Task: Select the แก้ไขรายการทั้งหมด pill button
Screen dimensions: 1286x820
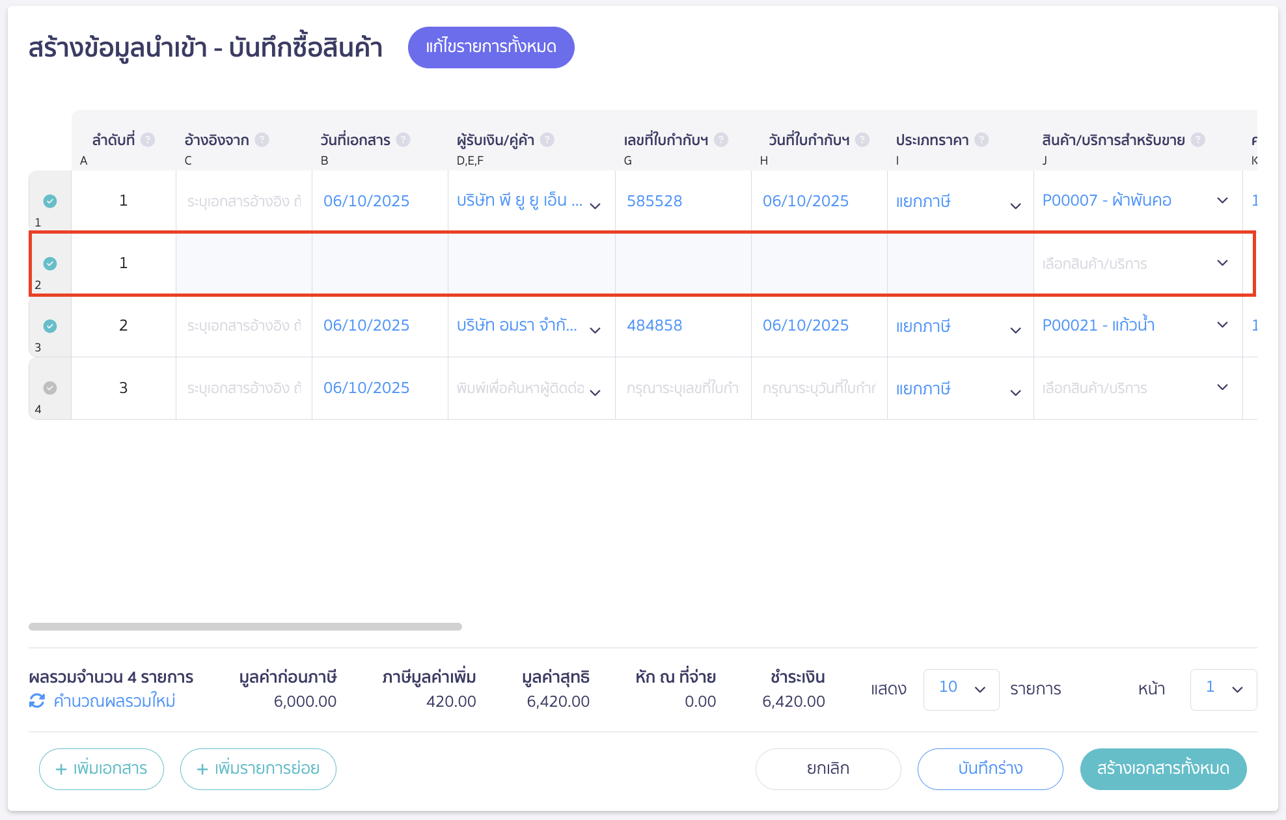Action: click(491, 46)
